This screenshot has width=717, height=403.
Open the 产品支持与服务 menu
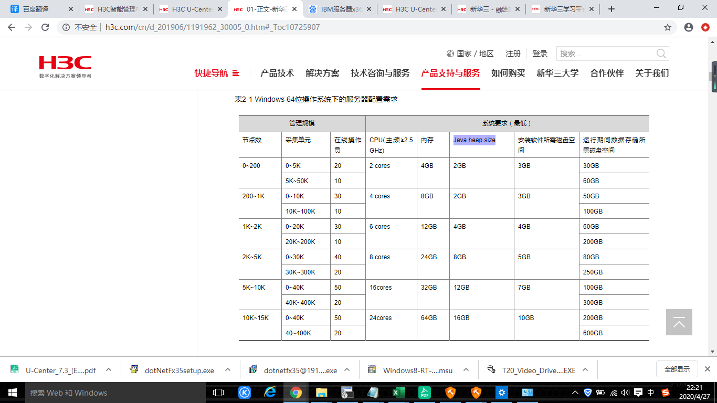(x=450, y=73)
